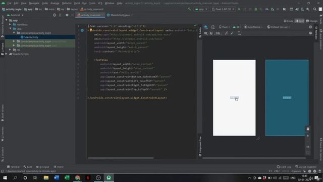Click the Select Opened File target icon
The width and height of the screenshot is (323, 182).
coord(55,15)
